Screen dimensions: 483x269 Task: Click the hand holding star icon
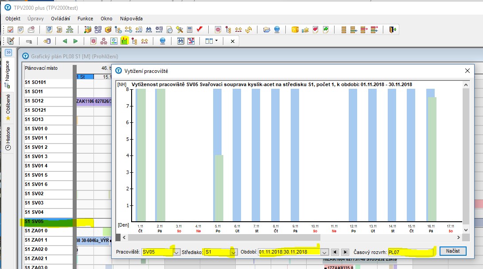tap(305, 30)
